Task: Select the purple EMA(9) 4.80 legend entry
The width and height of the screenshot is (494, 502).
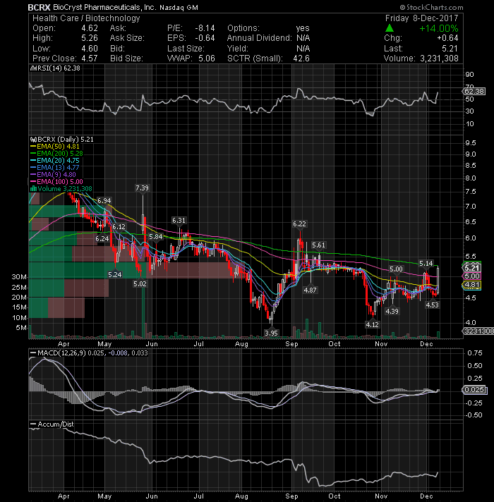Action: [53, 175]
